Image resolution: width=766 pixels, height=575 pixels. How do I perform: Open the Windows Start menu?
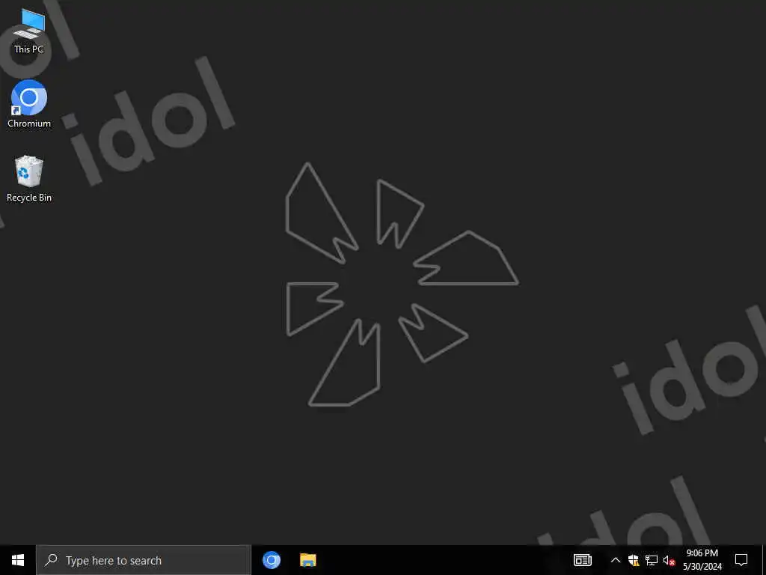18,560
